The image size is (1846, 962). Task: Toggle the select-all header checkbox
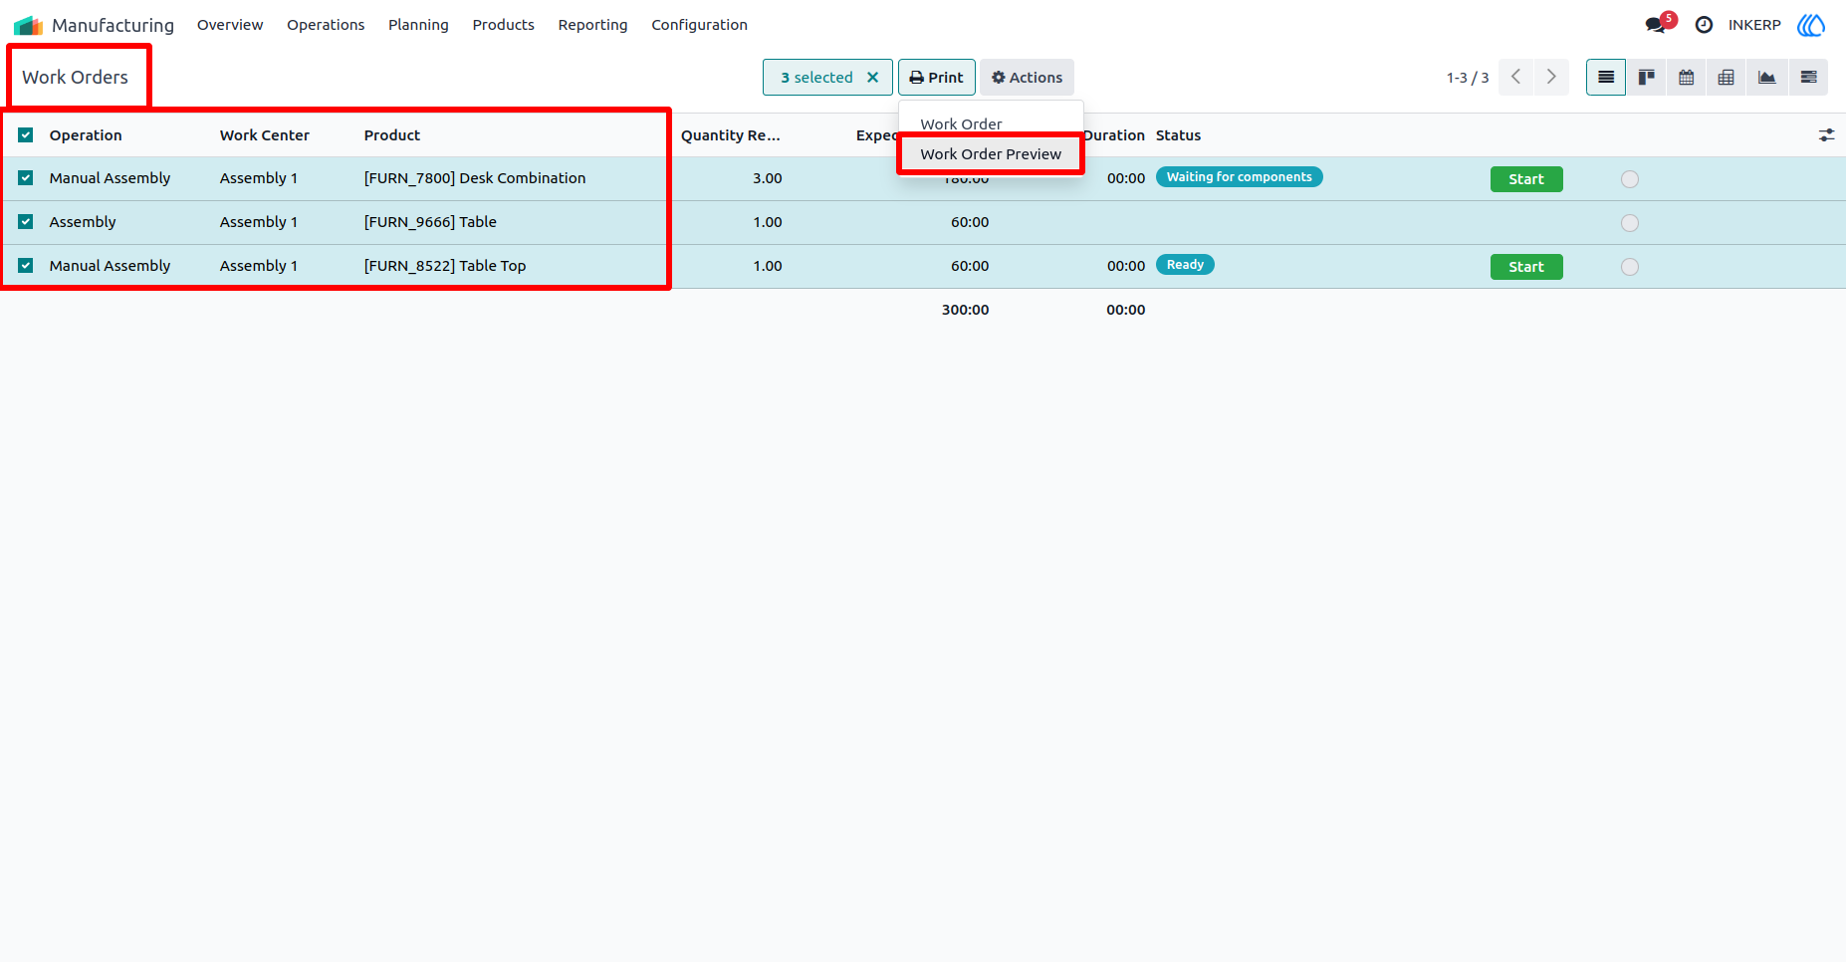[26, 135]
